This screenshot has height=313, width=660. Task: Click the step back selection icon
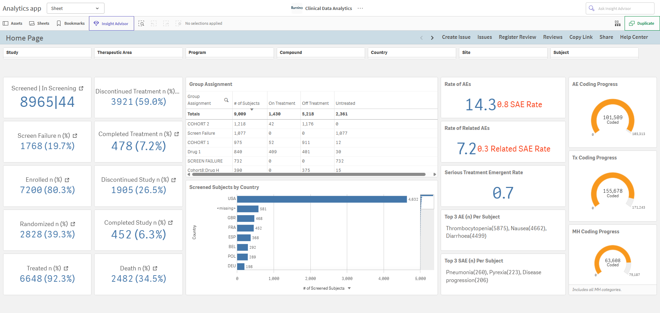pyautogui.click(x=154, y=23)
